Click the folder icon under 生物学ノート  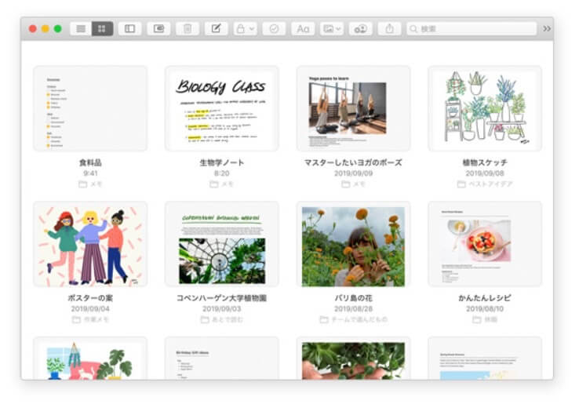[x=214, y=184]
